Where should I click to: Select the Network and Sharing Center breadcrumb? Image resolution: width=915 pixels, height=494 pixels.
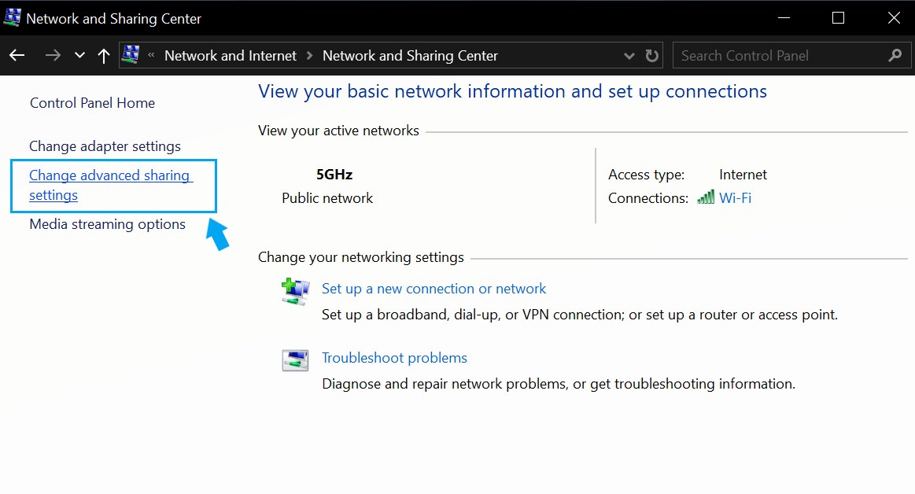tap(410, 55)
